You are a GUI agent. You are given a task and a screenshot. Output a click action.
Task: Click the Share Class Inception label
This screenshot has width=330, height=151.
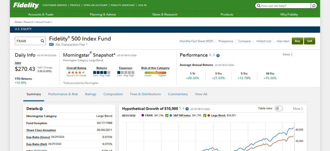pos(41,130)
